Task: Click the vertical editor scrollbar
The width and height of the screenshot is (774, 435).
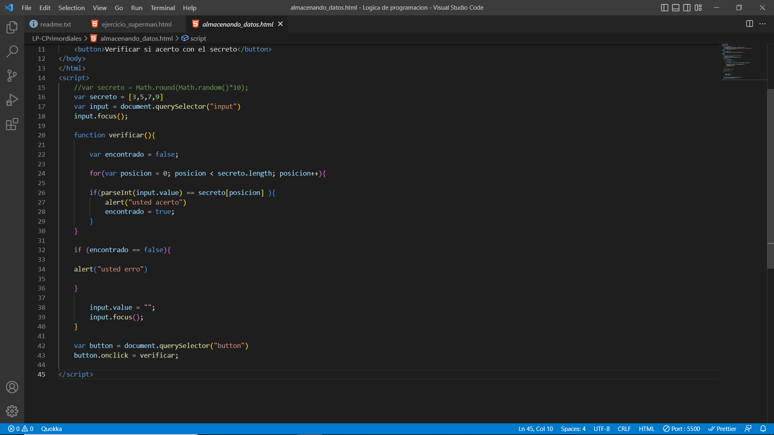Action: [x=770, y=178]
